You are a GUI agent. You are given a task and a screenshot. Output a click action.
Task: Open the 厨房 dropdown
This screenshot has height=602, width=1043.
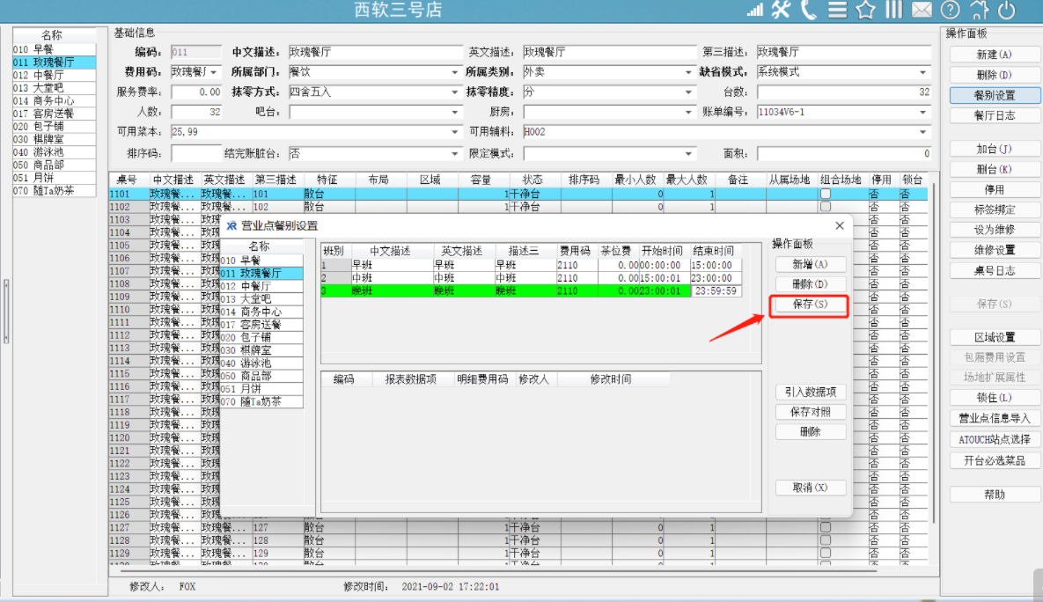(687, 112)
